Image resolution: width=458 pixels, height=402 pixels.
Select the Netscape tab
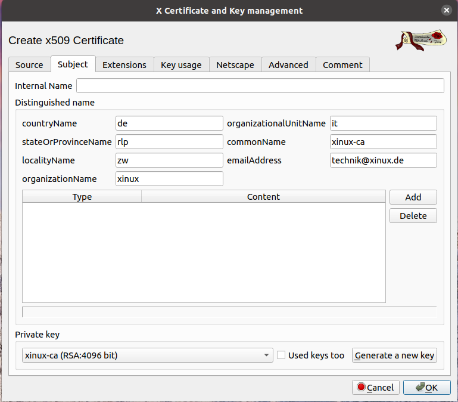[x=235, y=65]
